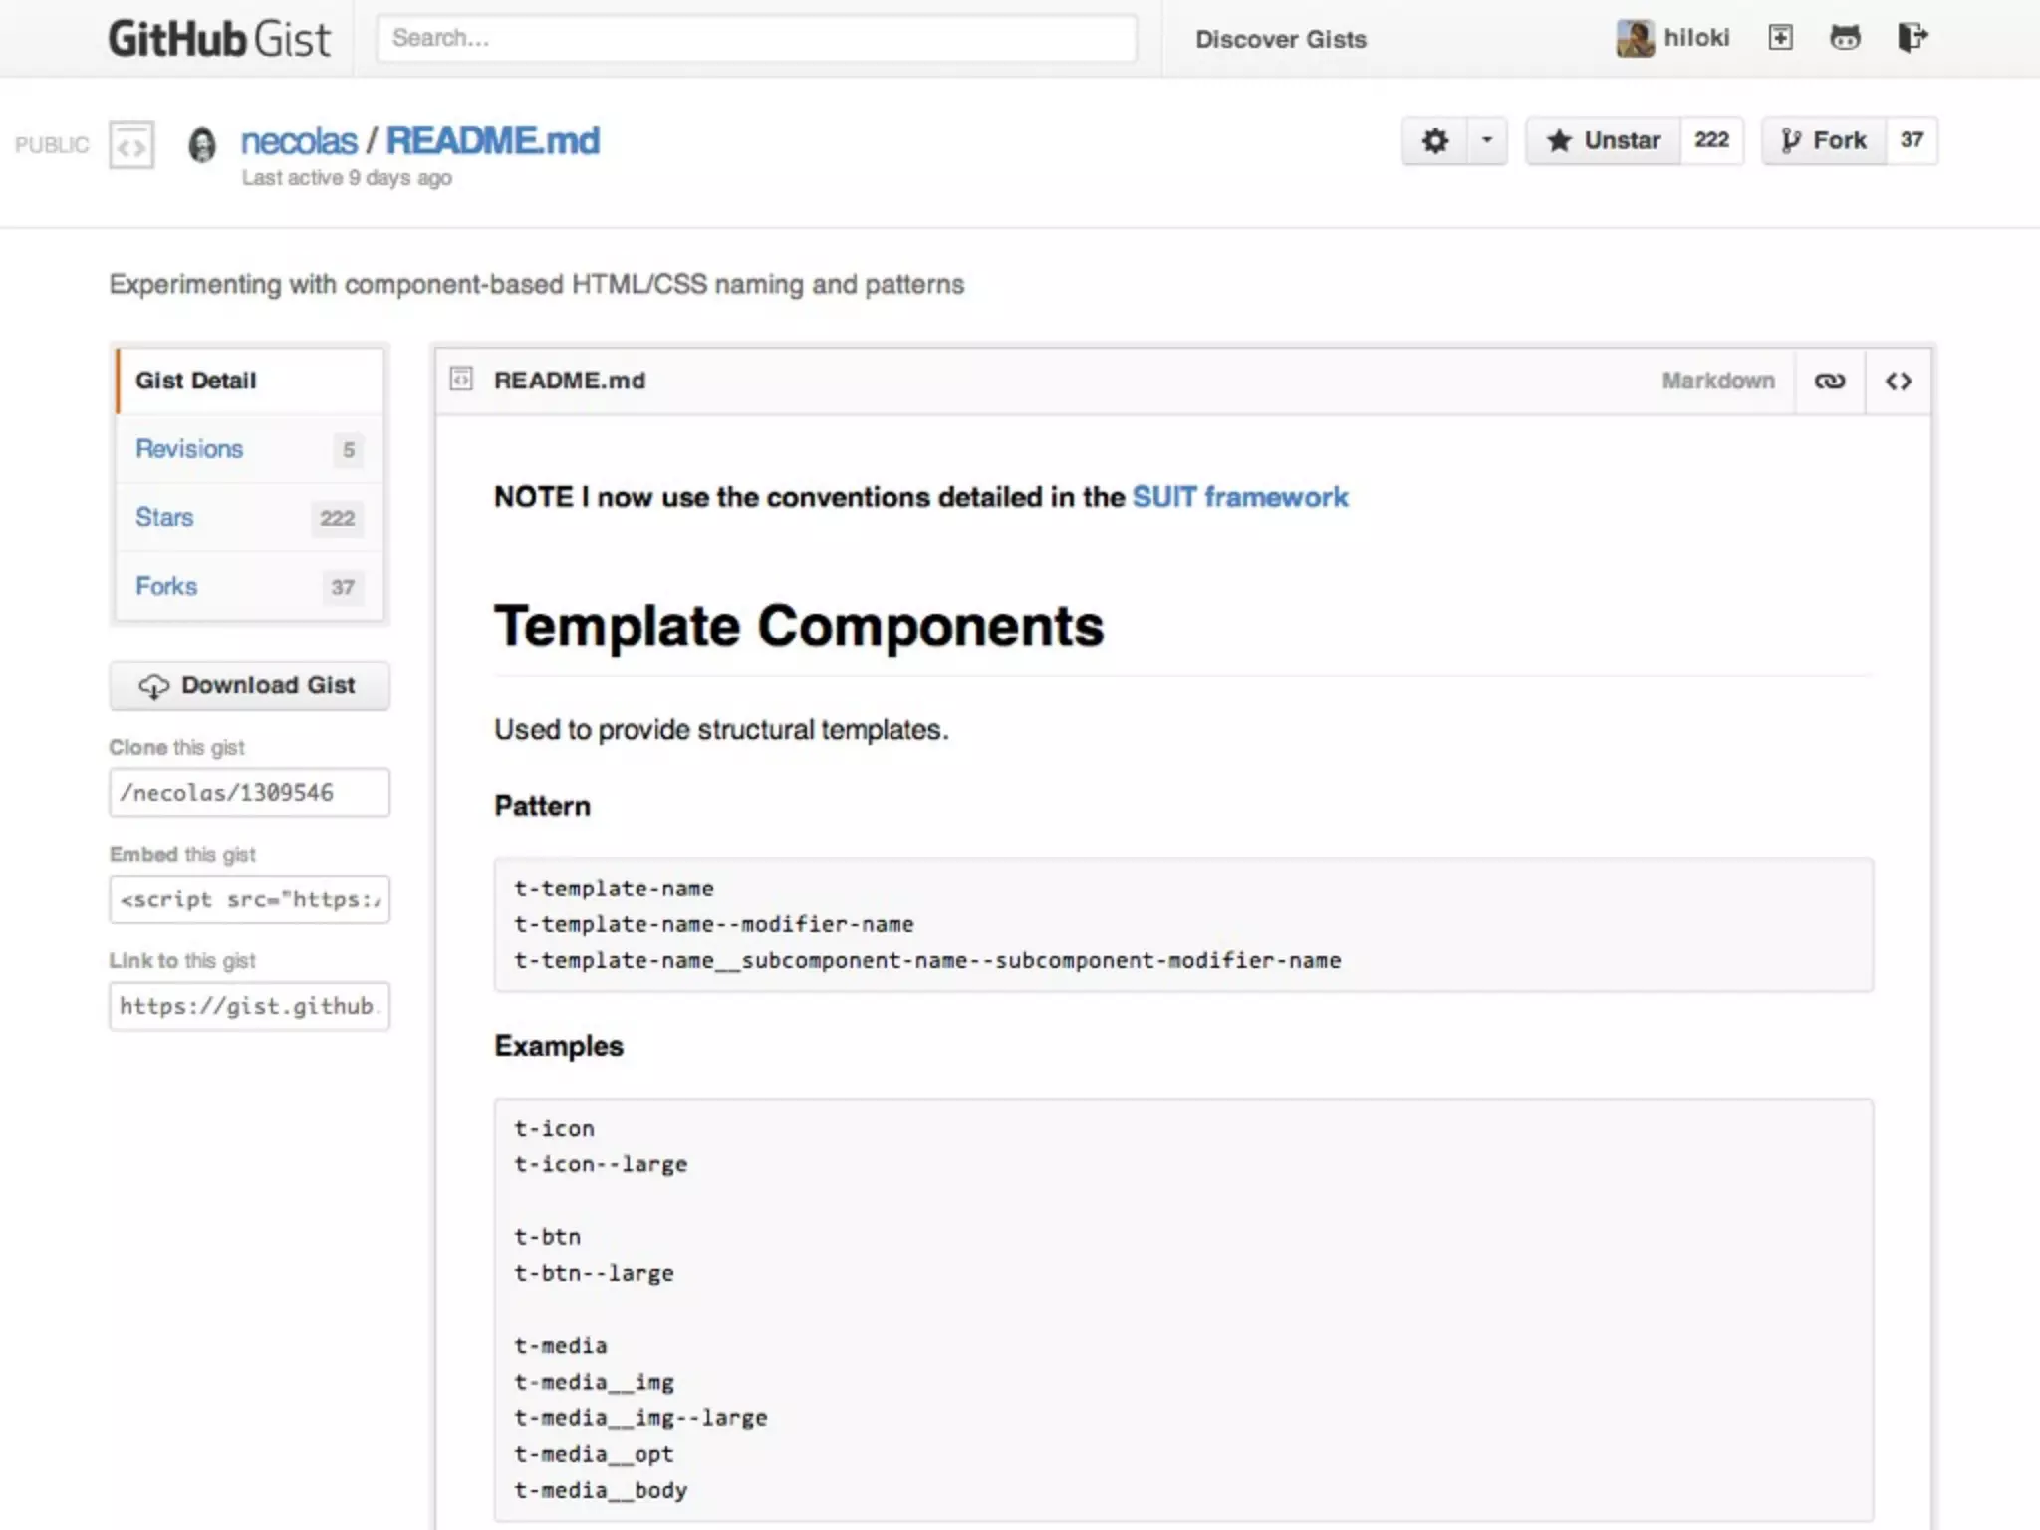Viewport: 2040px width, 1530px height.
Task: Select the link to this gist field
Action: (249, 1006)
